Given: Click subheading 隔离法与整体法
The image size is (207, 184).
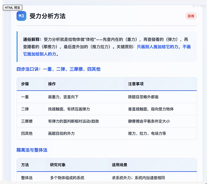Looking at the screenshot, I should [32, 150].
